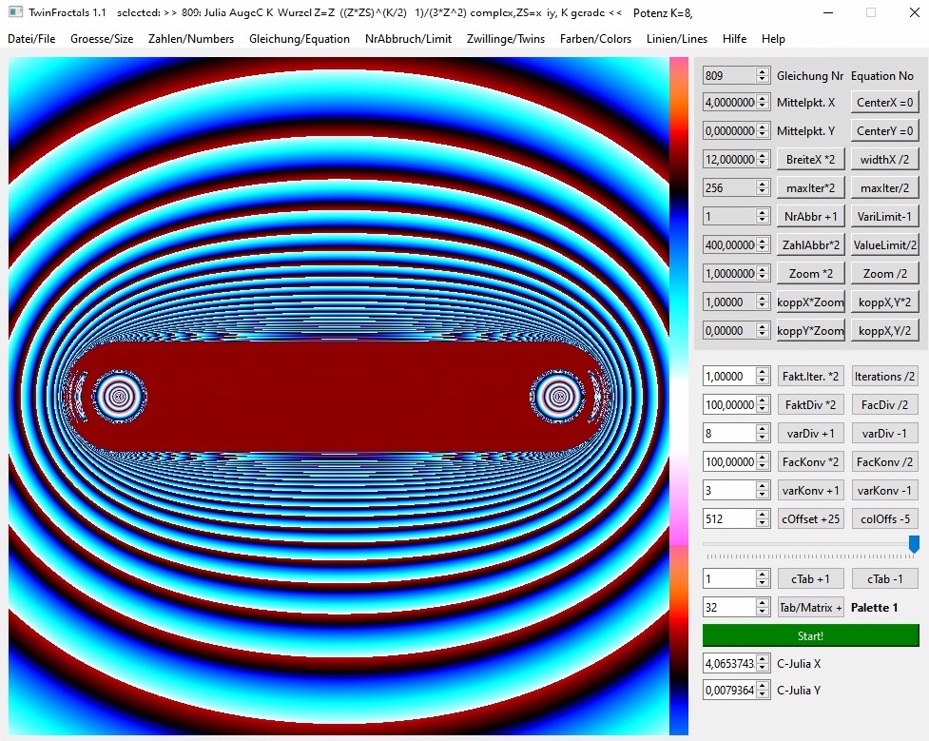
Task: Click inside the fractal image canvas
Action: [x=339, y=396]
